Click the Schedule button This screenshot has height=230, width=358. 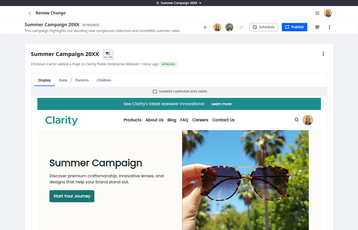(x=264, y=27)
